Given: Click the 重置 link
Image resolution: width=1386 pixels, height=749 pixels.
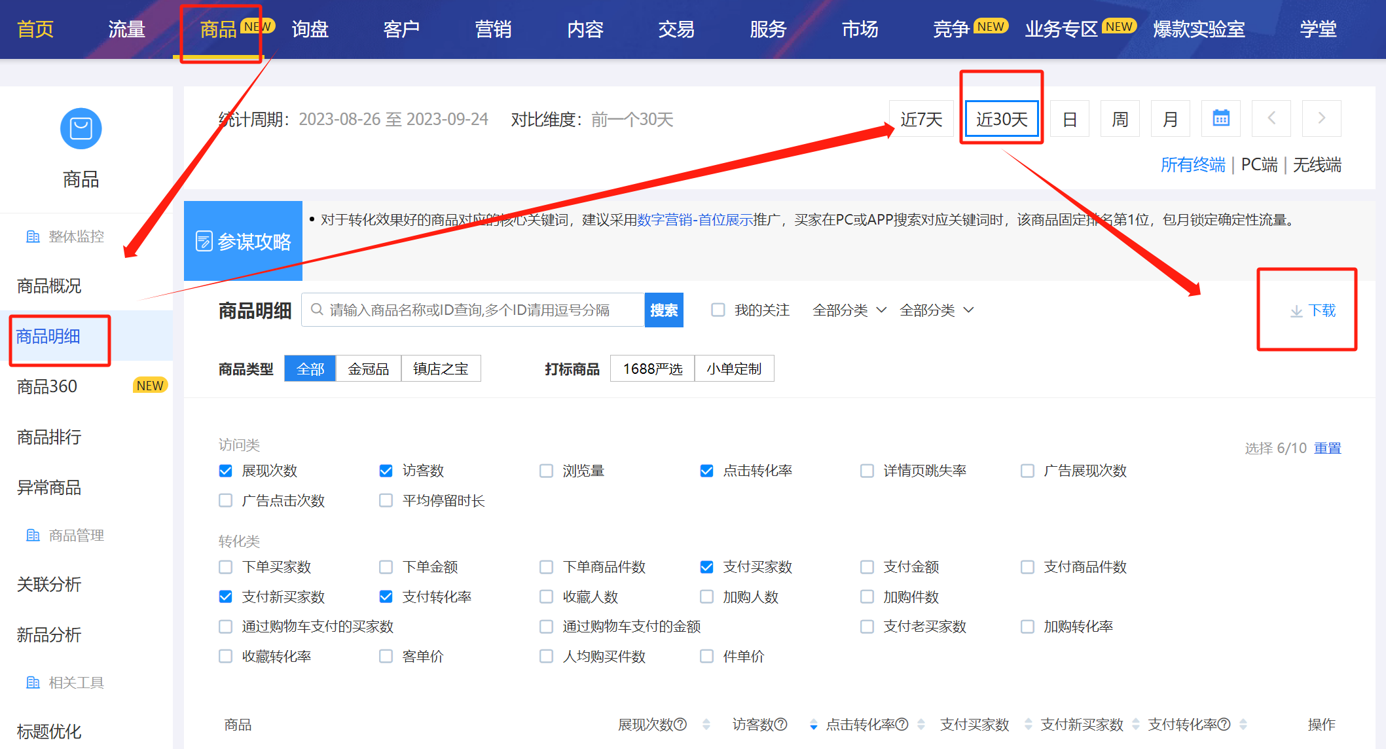Looking at the screenshot, I should (x=1327, y=448).
